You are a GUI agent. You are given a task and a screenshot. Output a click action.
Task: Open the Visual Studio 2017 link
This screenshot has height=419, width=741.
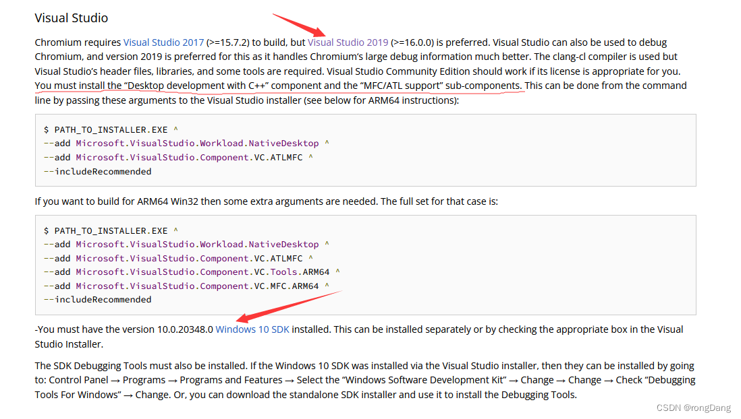pos(163,42)
